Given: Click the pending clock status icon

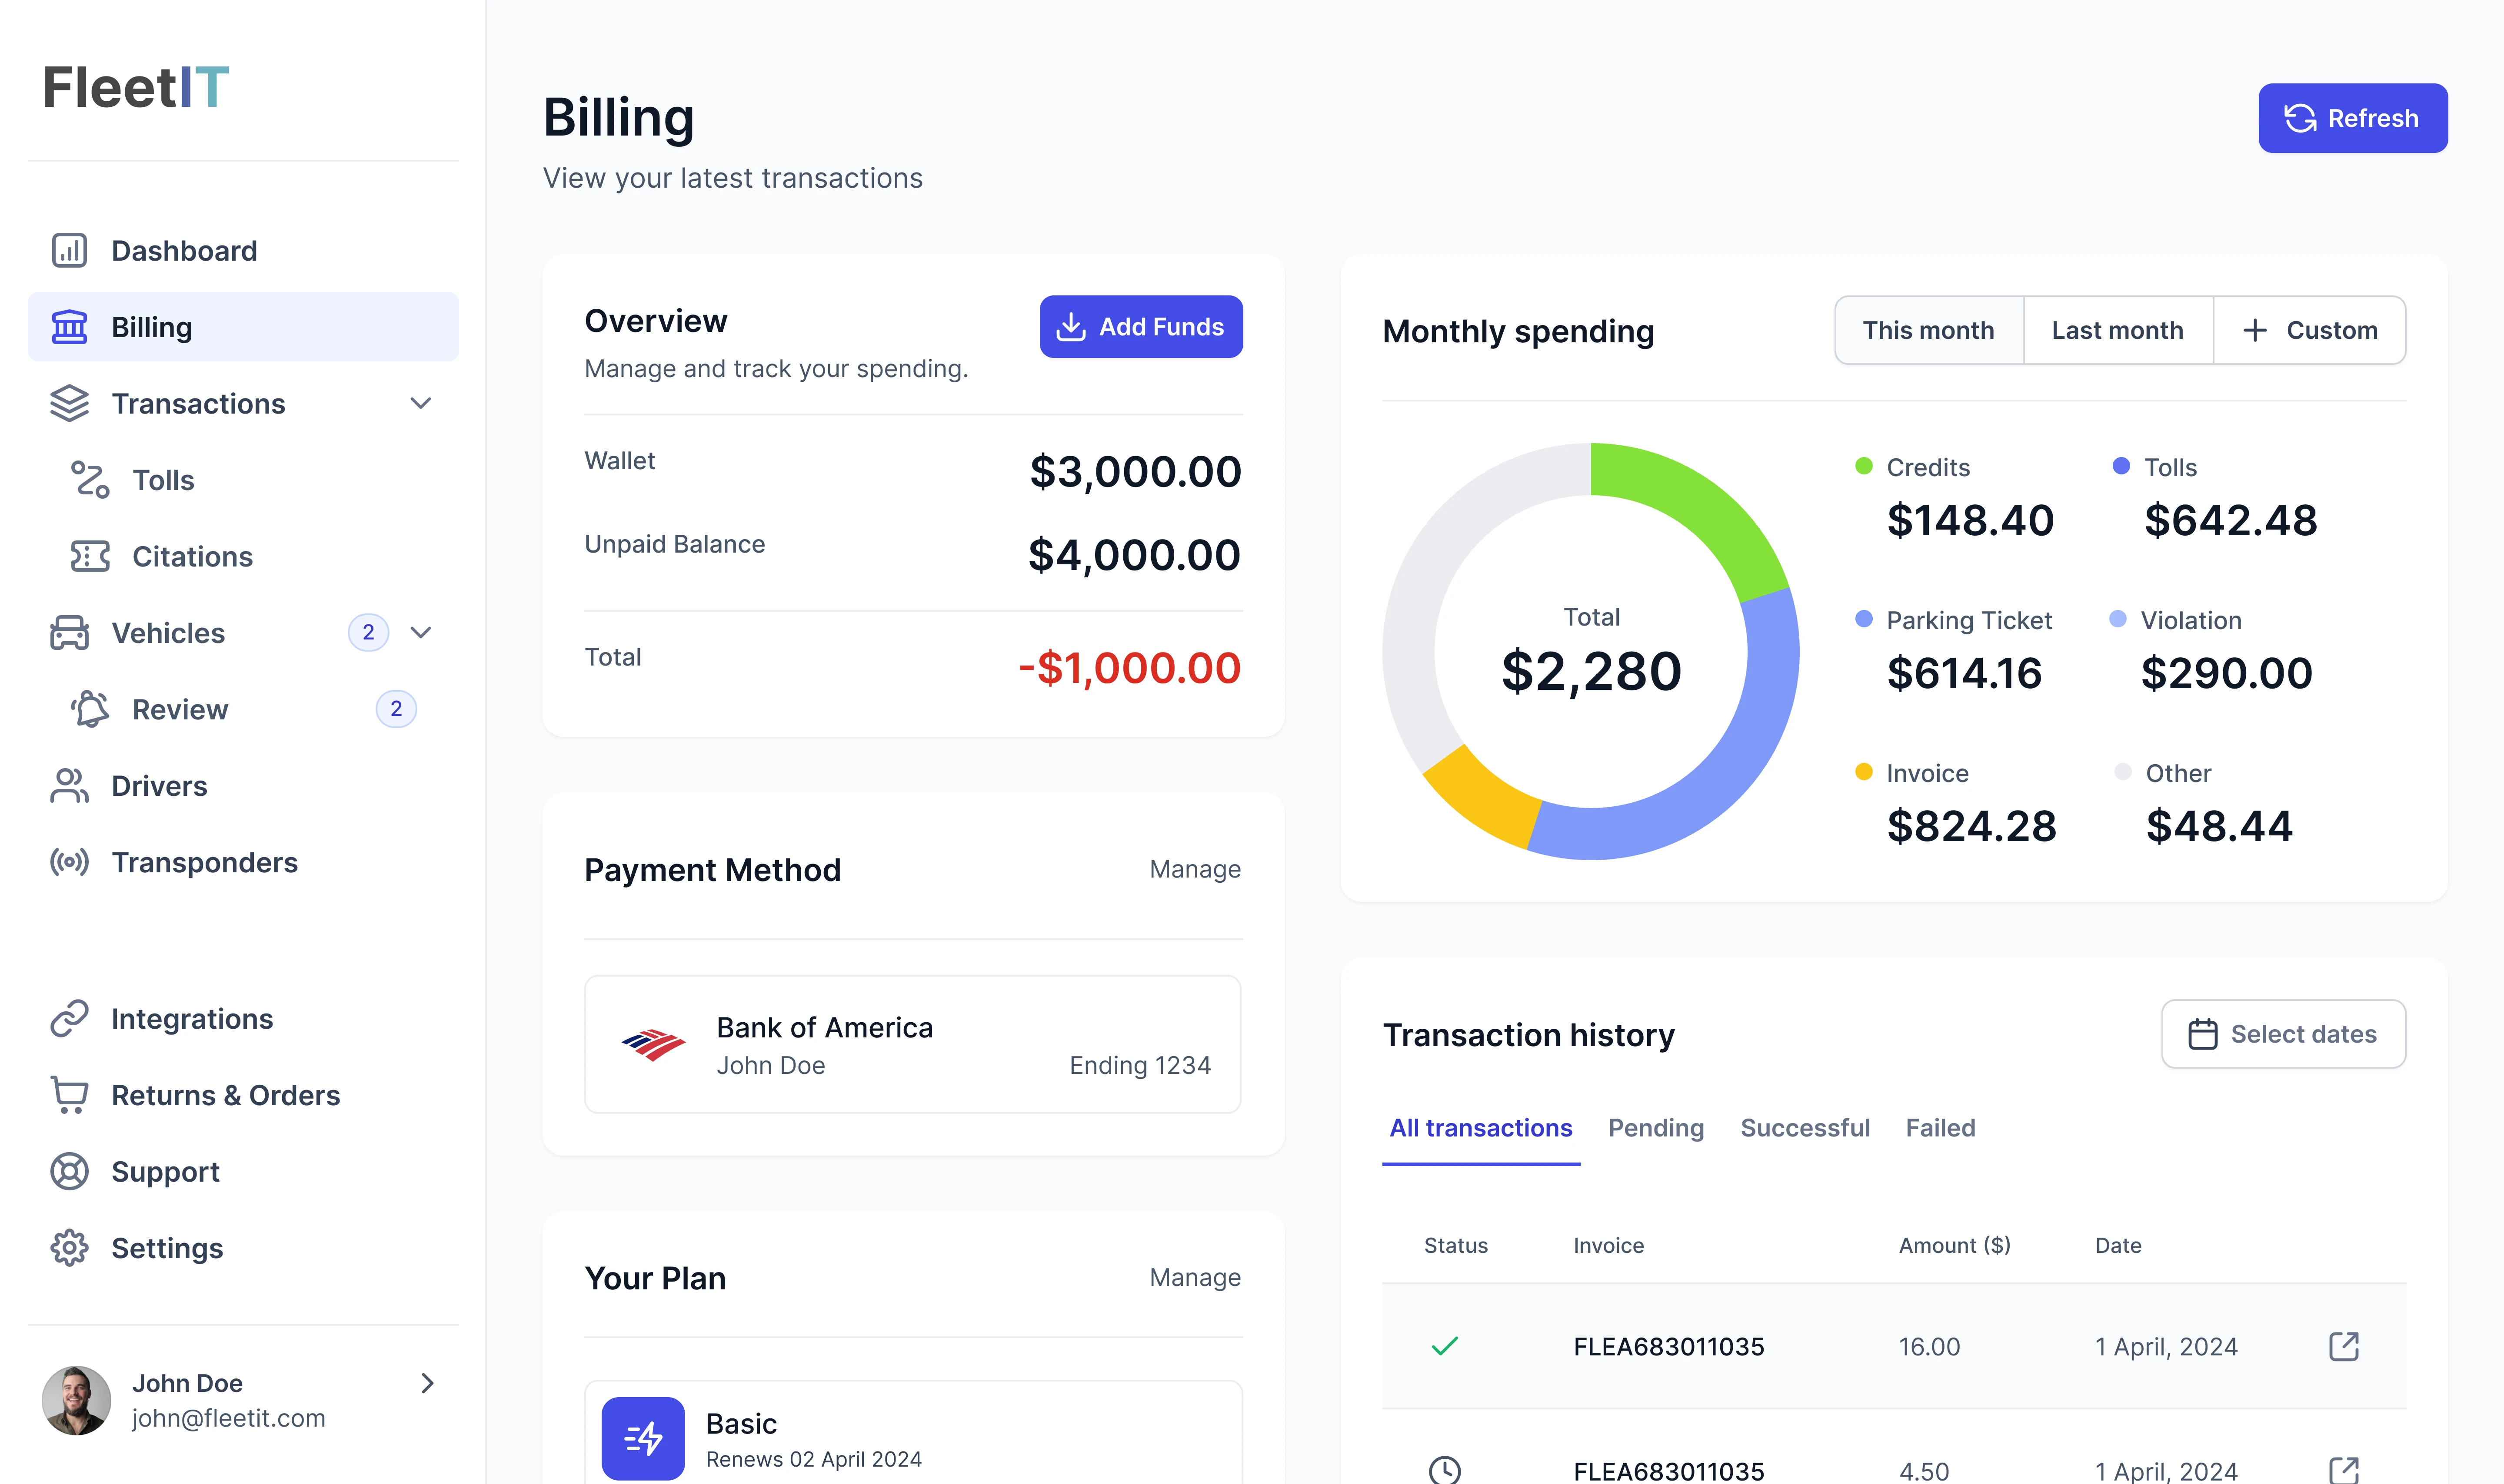Looking at the screenshot, I should click(x=1445, y=1470).
